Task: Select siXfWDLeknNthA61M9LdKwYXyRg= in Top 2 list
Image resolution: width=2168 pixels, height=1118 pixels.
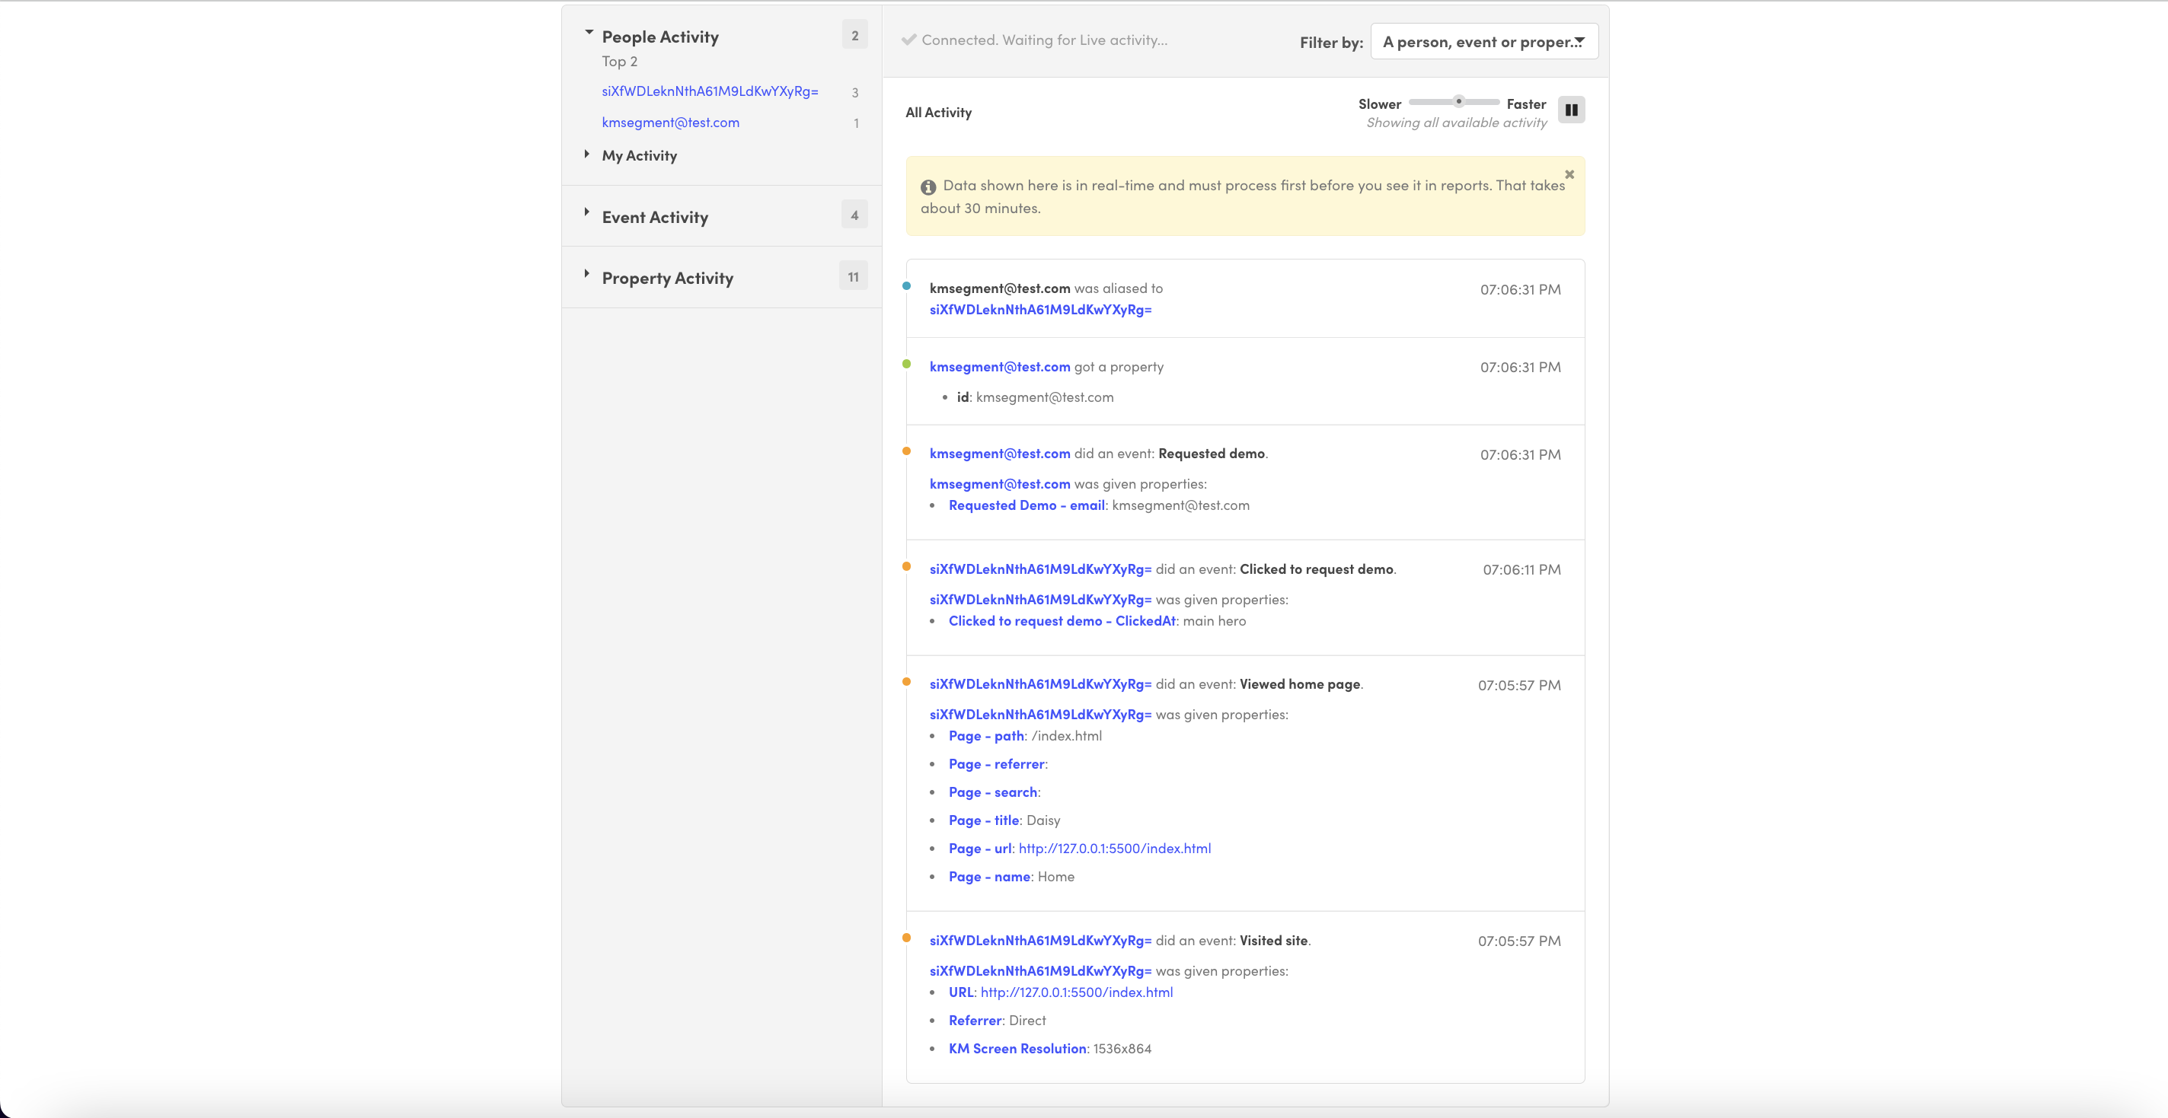Action: point(710,91)
